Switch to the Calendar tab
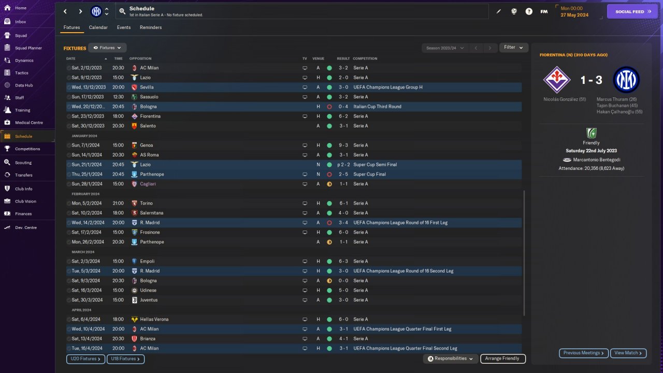The width and height of the screenshot is (663, 373). coord(98,27)
